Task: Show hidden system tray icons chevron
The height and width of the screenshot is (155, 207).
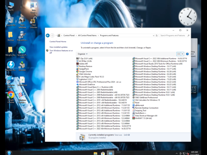Action: pos(177,153)
